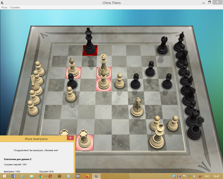Open Firefox from the taskbar
The image size is (223, 179).
coord(87,176)
